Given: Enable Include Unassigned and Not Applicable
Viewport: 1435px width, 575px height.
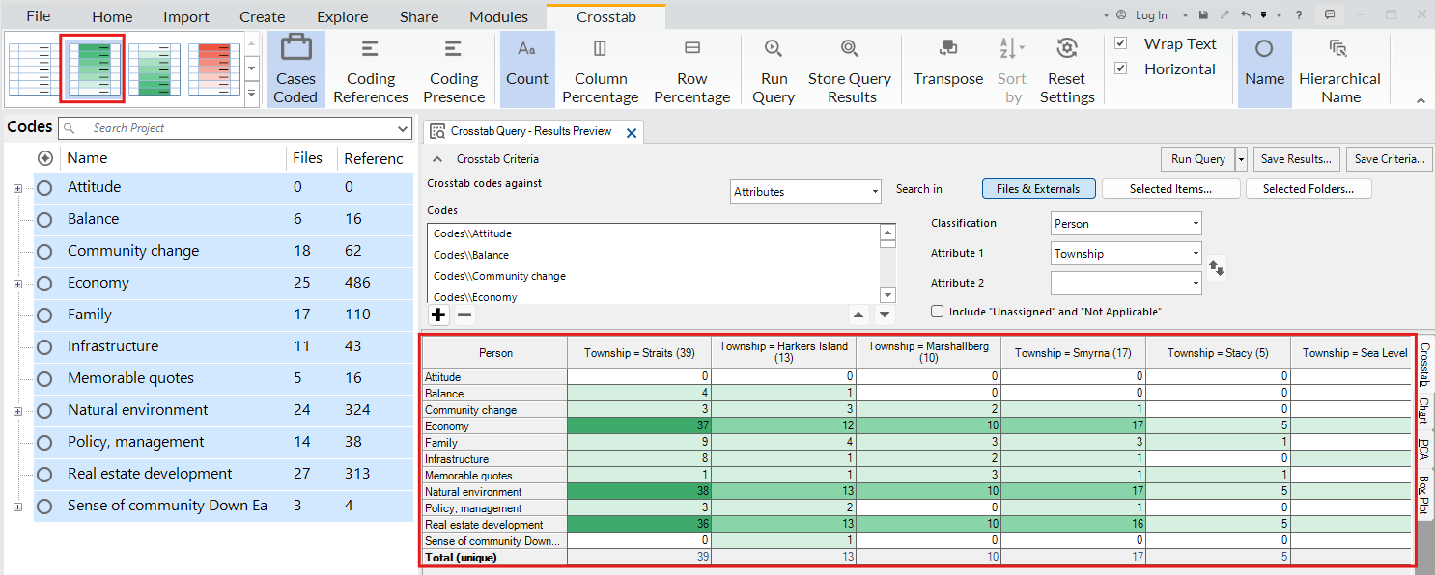Looking at the screenshot, I should [x=937, y=312].
